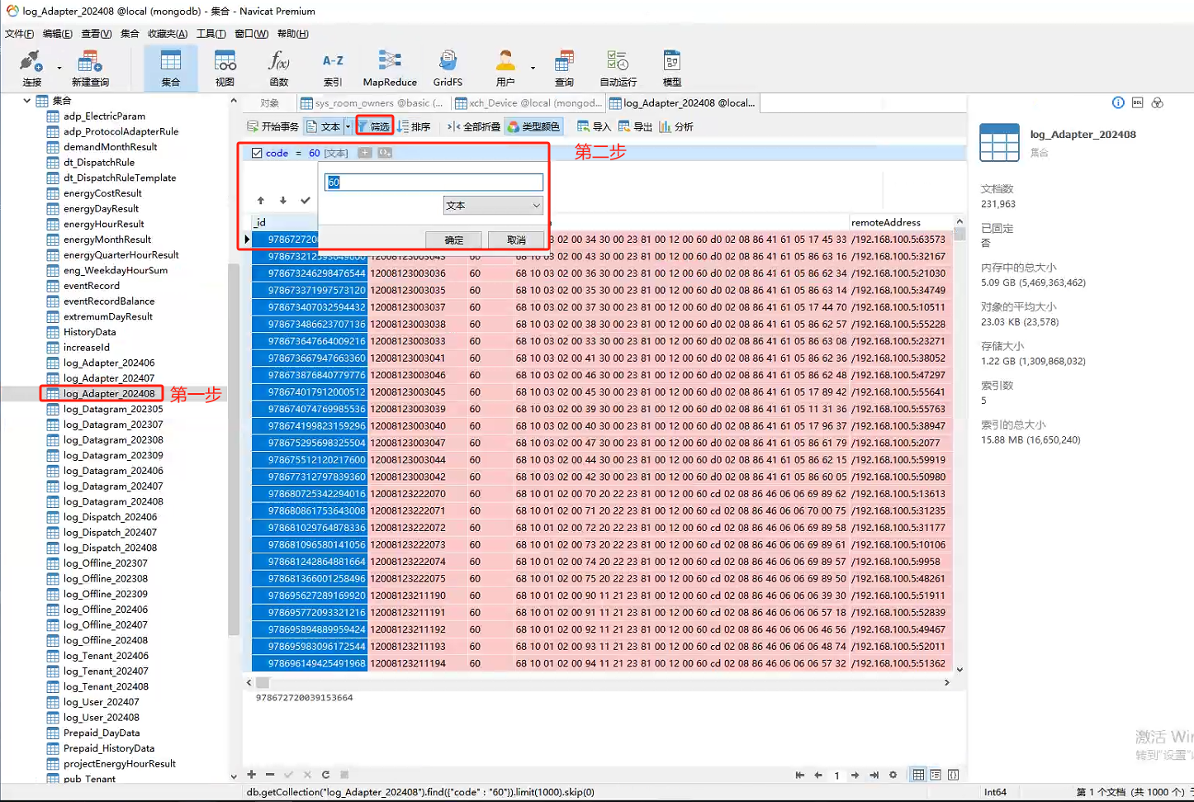Collapse the 集合 tree node
1194x802 pixels.
point(26,101)
